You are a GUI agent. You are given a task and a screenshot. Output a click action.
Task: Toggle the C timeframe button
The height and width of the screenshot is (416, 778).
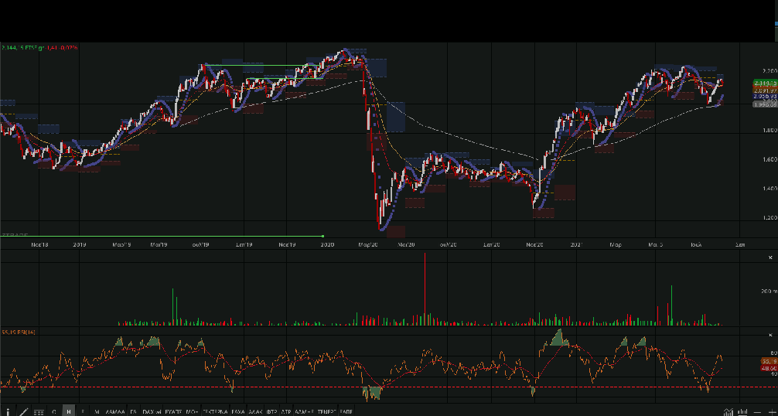[54, 411]
